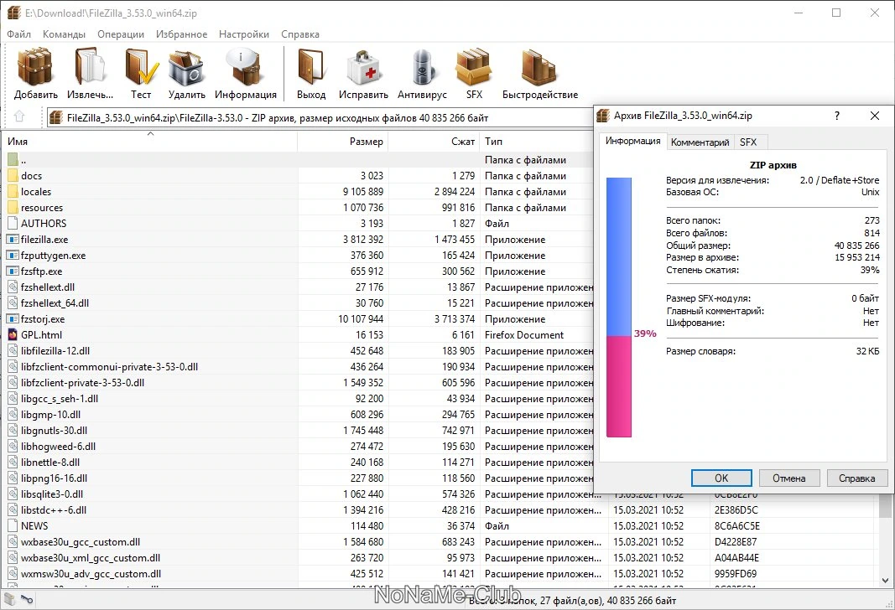Run the Тест archive test icon

(x=141, y=67)
